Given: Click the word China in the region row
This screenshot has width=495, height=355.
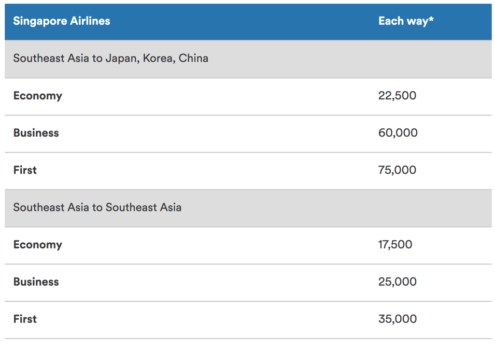Looking at the screenshot, I should tap(193, 58).
